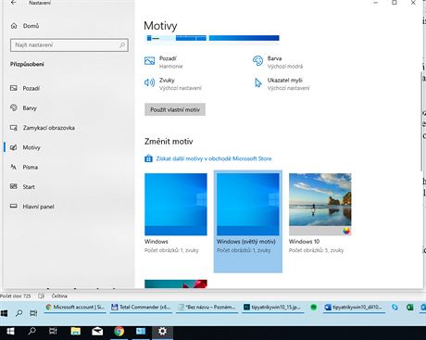
Task: Click the Start button on the dark taskbar
Action: [x=10, y=332]
